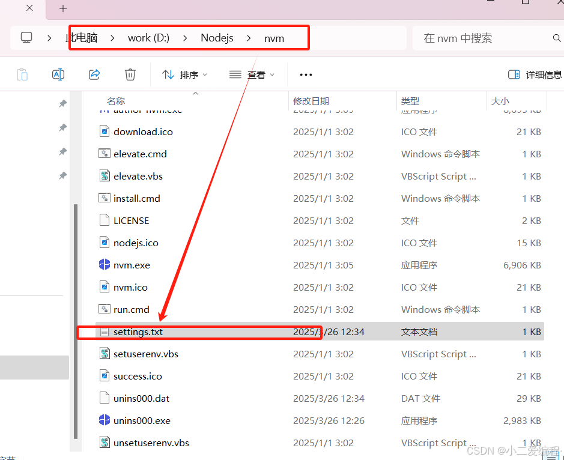Click the 文本文档 type of settings.txt
This screenshot has height=460, width=564.
pos(419,332)
